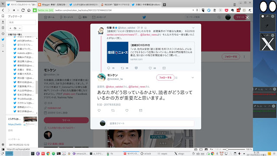
Task: Open the Notes panel icon
Action: click(x=3, y=28)
